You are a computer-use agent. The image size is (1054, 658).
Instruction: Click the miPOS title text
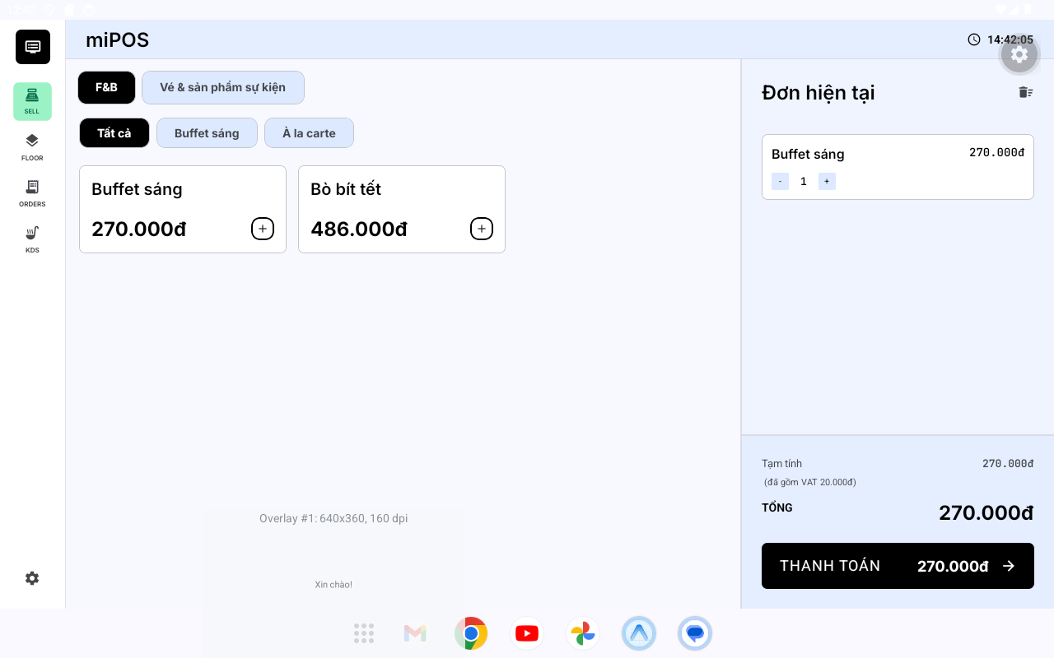point(117,39)
